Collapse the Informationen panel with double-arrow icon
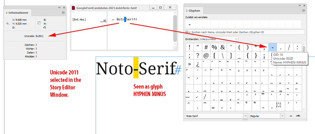This screenshot has width=315, height=134. click(59, 8)
